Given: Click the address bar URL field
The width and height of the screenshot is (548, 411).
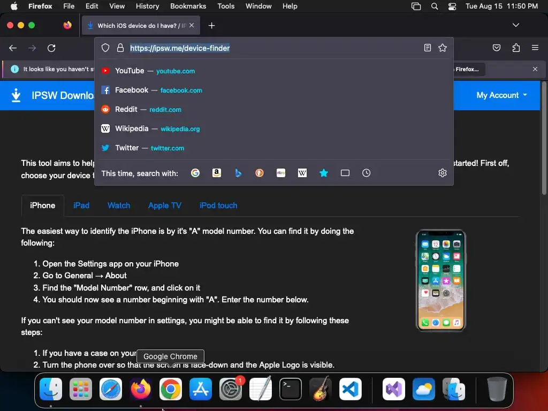Looking at the screenshot, I should point(274,48).
